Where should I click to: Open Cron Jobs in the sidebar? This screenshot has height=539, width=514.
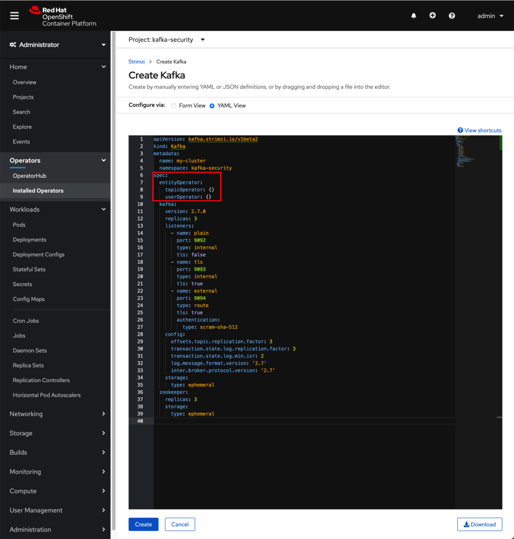(x=26, y=321)
